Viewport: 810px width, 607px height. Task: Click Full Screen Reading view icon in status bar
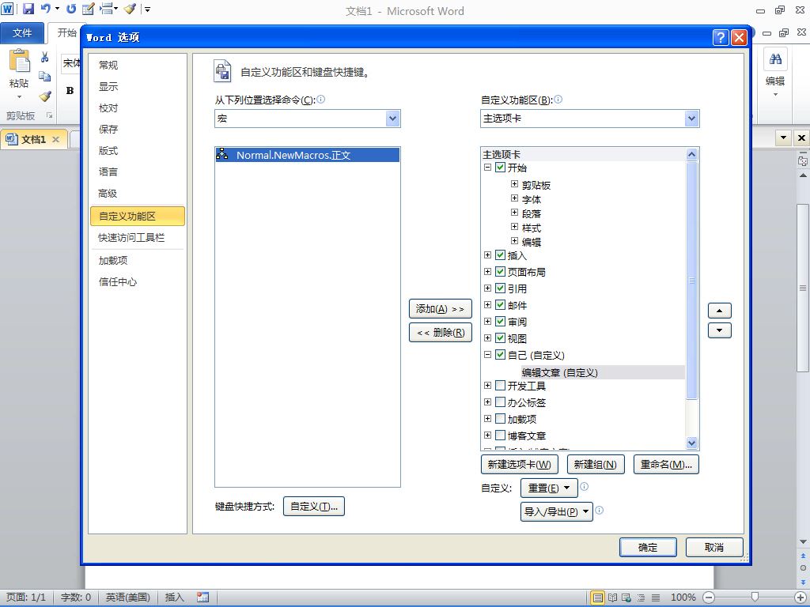tap(613, 598)
